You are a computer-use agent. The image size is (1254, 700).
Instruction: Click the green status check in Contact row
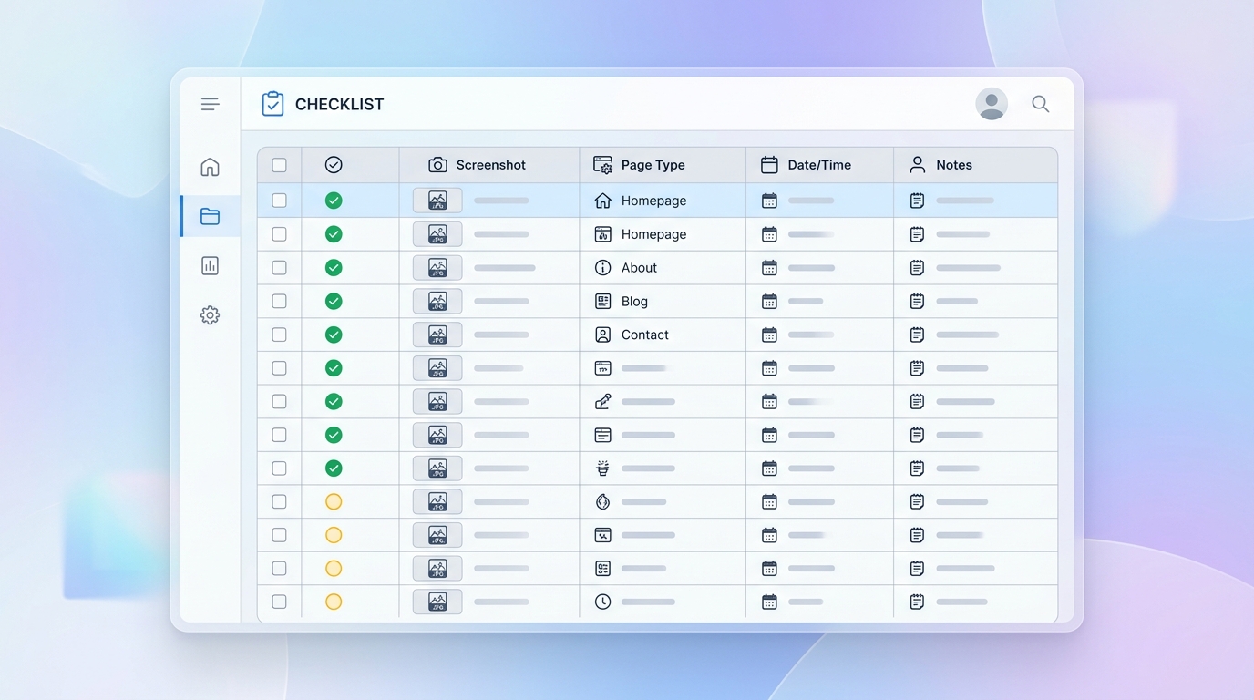click(334, 335)
